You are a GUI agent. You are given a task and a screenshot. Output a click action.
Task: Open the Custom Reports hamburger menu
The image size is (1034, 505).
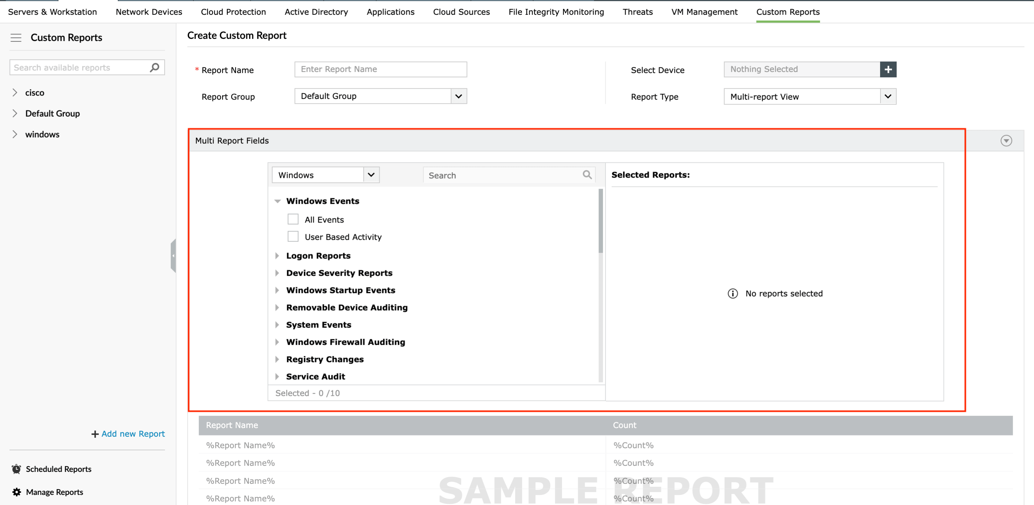pos(16,37)
